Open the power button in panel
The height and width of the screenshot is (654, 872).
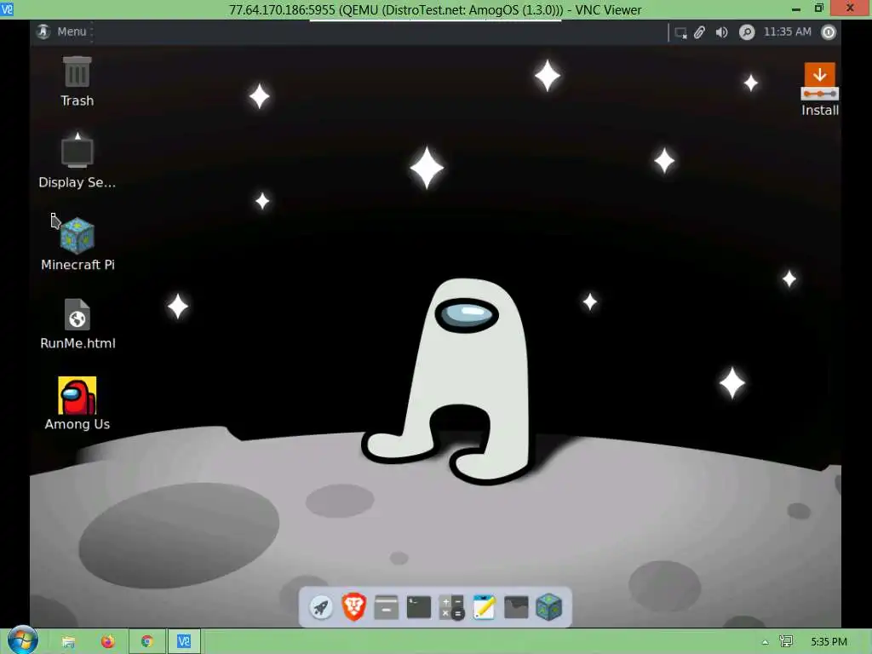[x=829, y=32]
